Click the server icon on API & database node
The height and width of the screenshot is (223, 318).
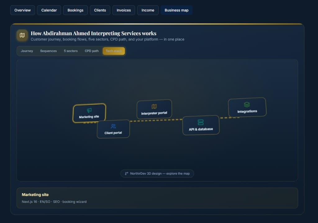click(x=201, y=122)
